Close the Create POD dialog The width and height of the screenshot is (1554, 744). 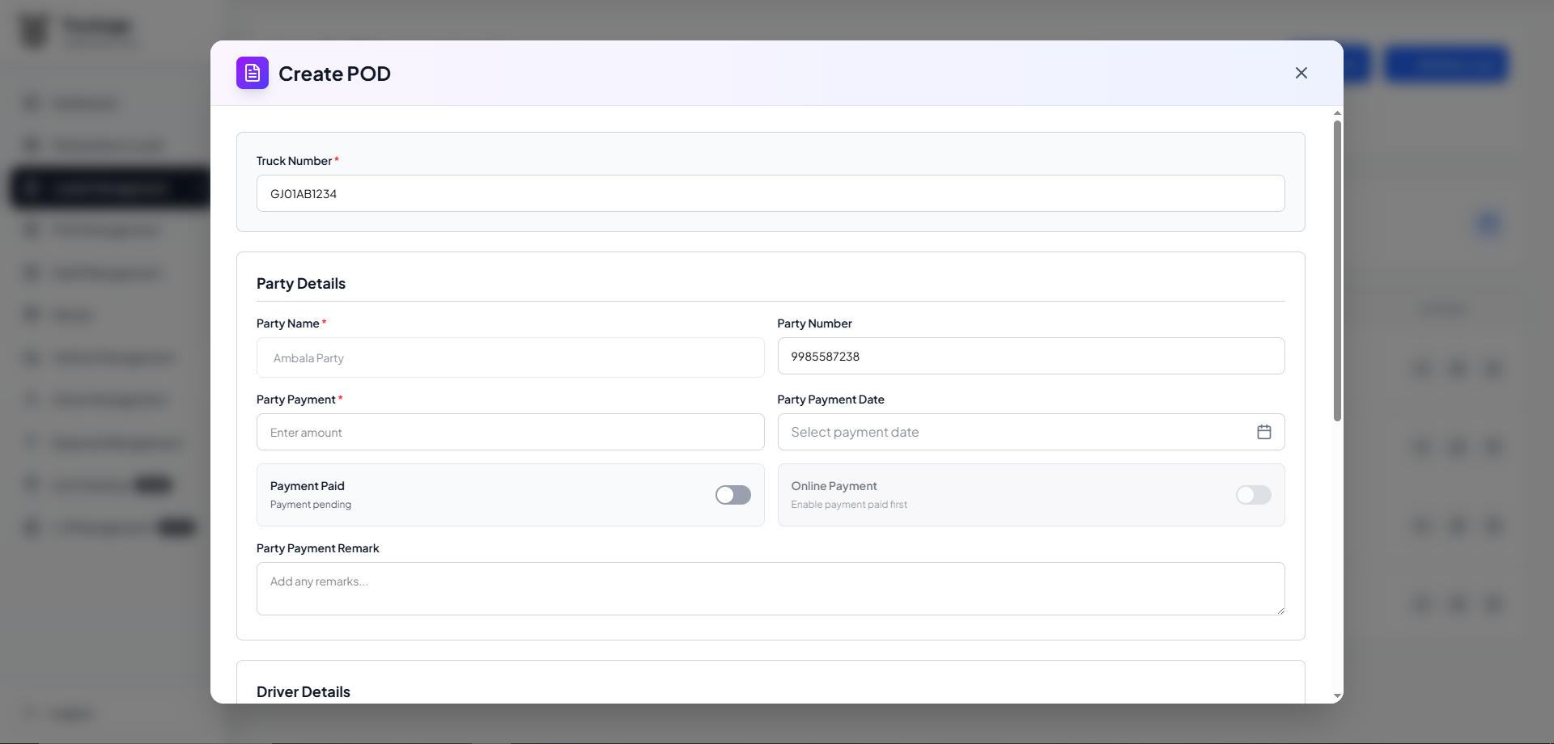[1301, 73]
